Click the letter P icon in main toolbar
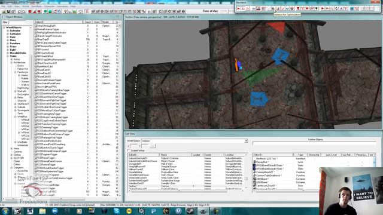 130,11
